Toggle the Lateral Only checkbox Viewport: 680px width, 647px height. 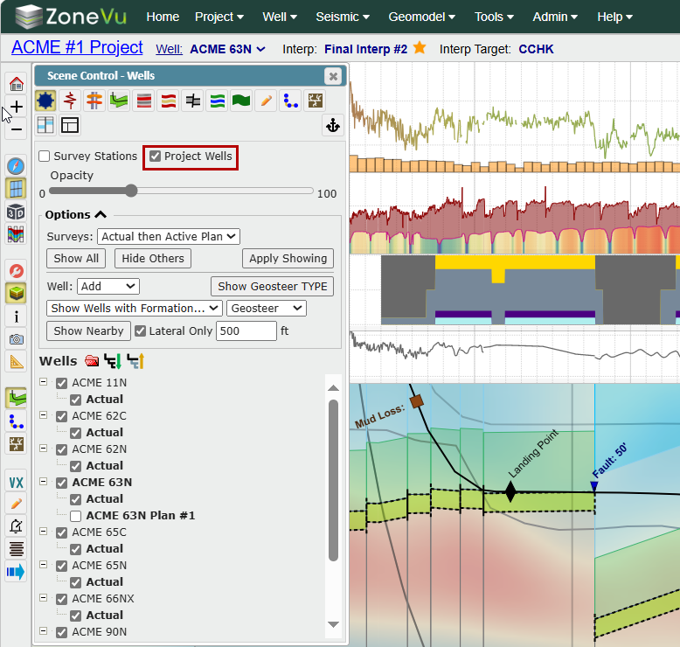[x=140, y=331]
